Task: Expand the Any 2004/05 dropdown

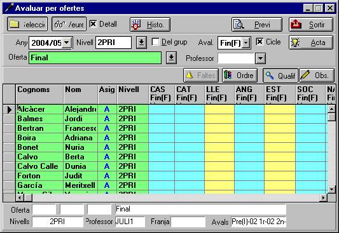Action: [x=67, y=43]
